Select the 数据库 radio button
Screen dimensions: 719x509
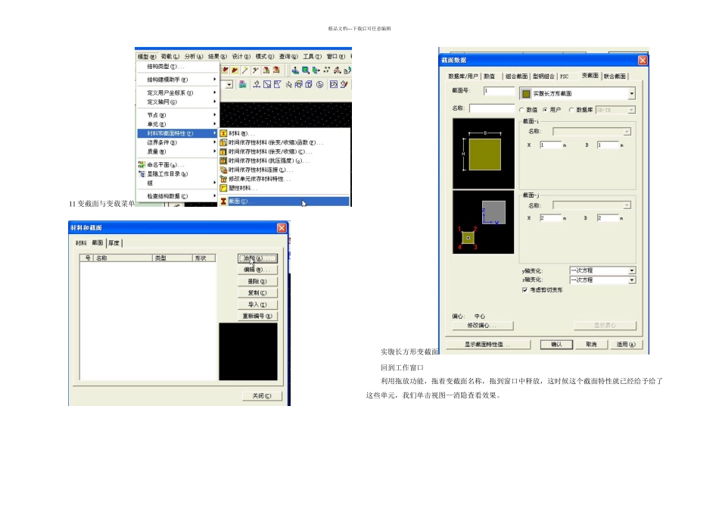(x=571, y=110)
